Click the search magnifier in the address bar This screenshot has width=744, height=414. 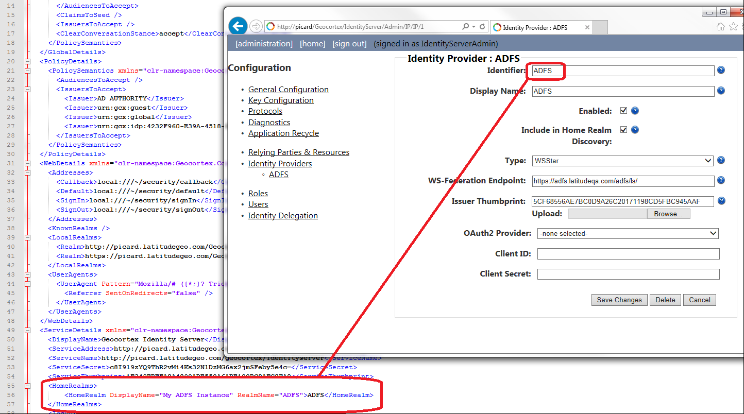click(x=466, y=27)
